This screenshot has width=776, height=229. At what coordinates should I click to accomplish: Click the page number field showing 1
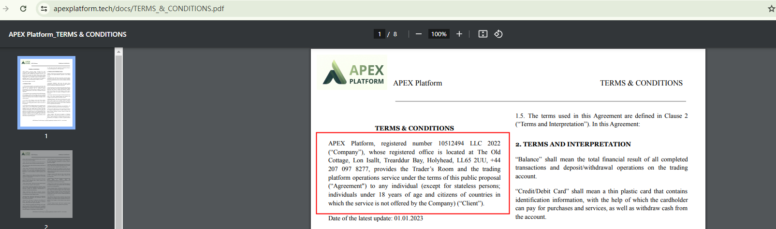(380, 34)
